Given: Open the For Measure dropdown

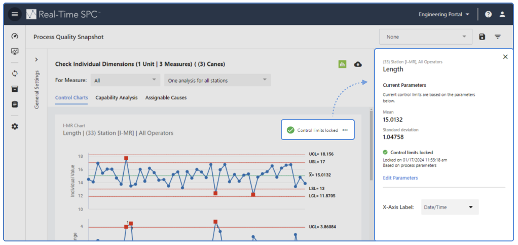Looking at the screenshot, I should coord(125,80).
